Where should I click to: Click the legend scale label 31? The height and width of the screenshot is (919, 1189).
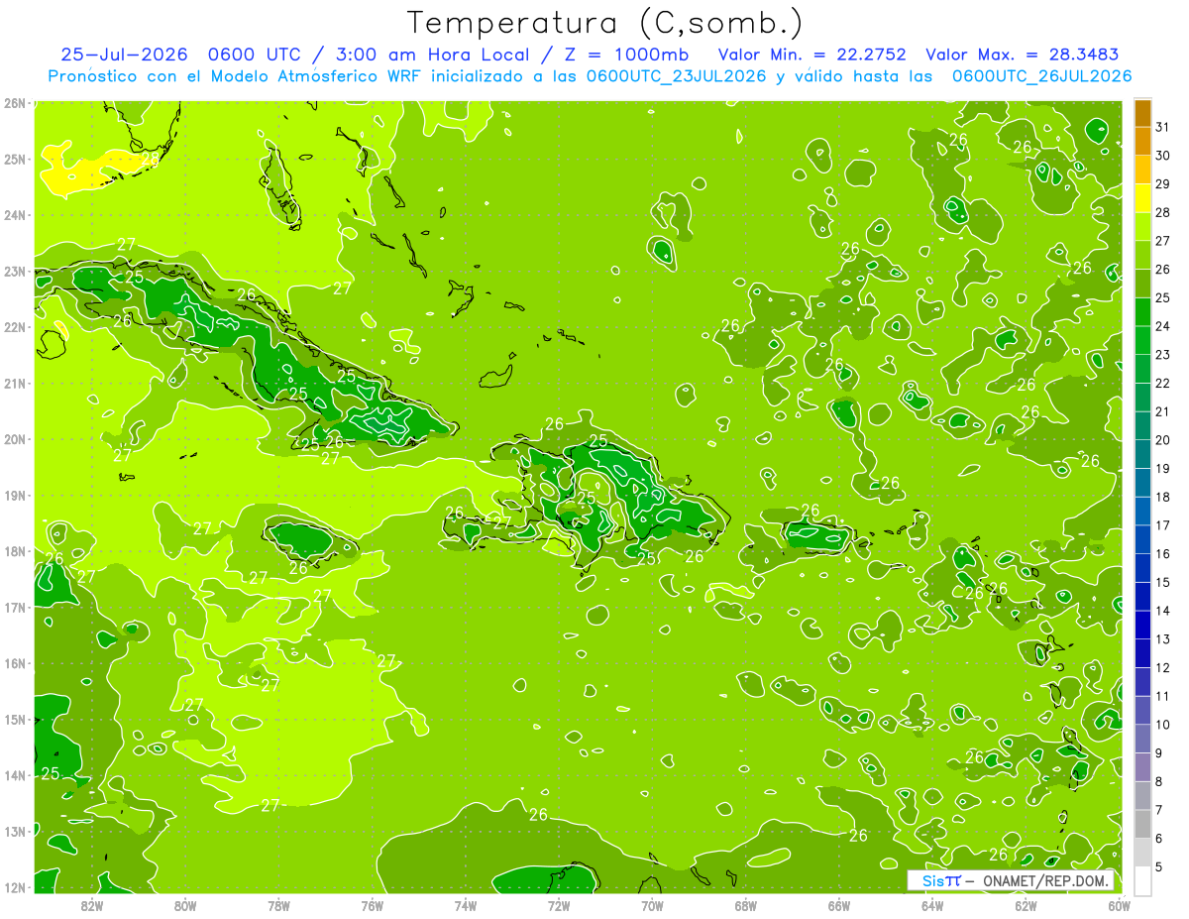(1162, 128)
